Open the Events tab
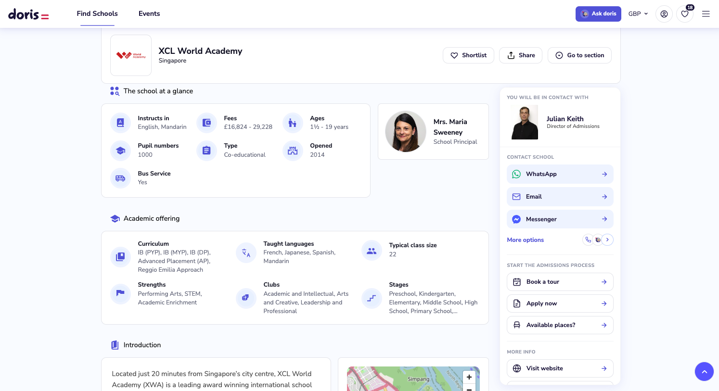 [149, 13]
